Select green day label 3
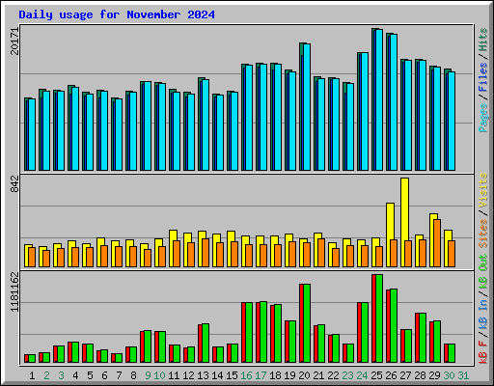Viewport: 494px width, 386px height. click(61, 375)
